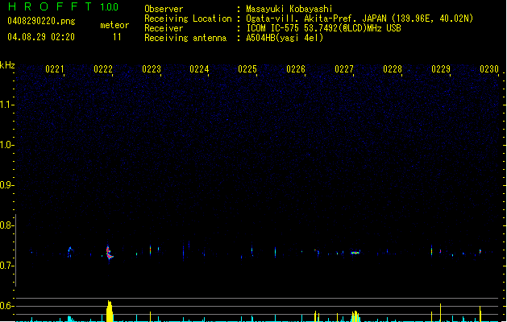
Task: Click the HROFFT 1.0.0 title text
Action: 63,6
